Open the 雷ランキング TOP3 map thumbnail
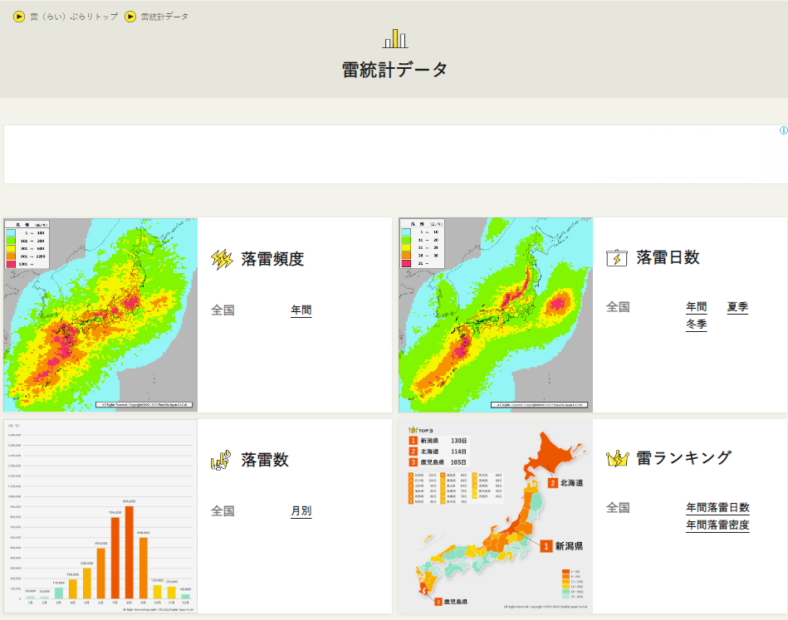This screenshot has width=788, height=620. (x=495, y=516)
